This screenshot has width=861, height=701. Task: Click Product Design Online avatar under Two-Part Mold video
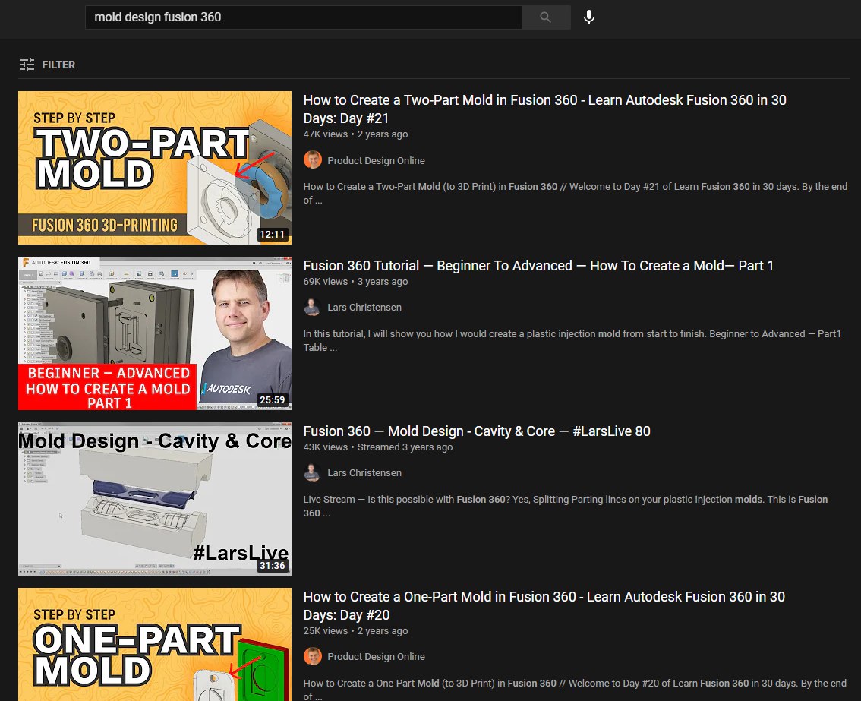(x=313, y=159)
